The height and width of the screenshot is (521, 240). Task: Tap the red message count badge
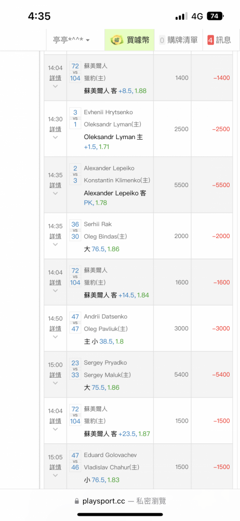(x=210, y=40)
